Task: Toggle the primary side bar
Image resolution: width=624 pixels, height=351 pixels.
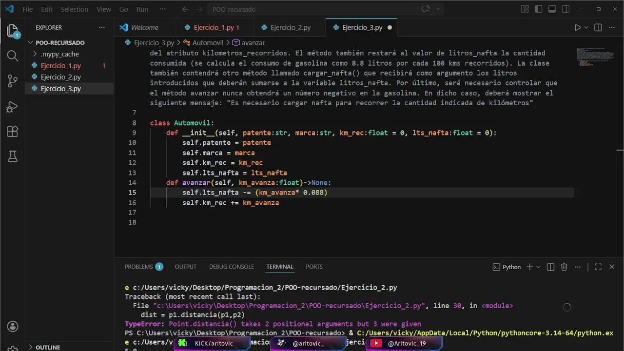Action: (538, 9)
